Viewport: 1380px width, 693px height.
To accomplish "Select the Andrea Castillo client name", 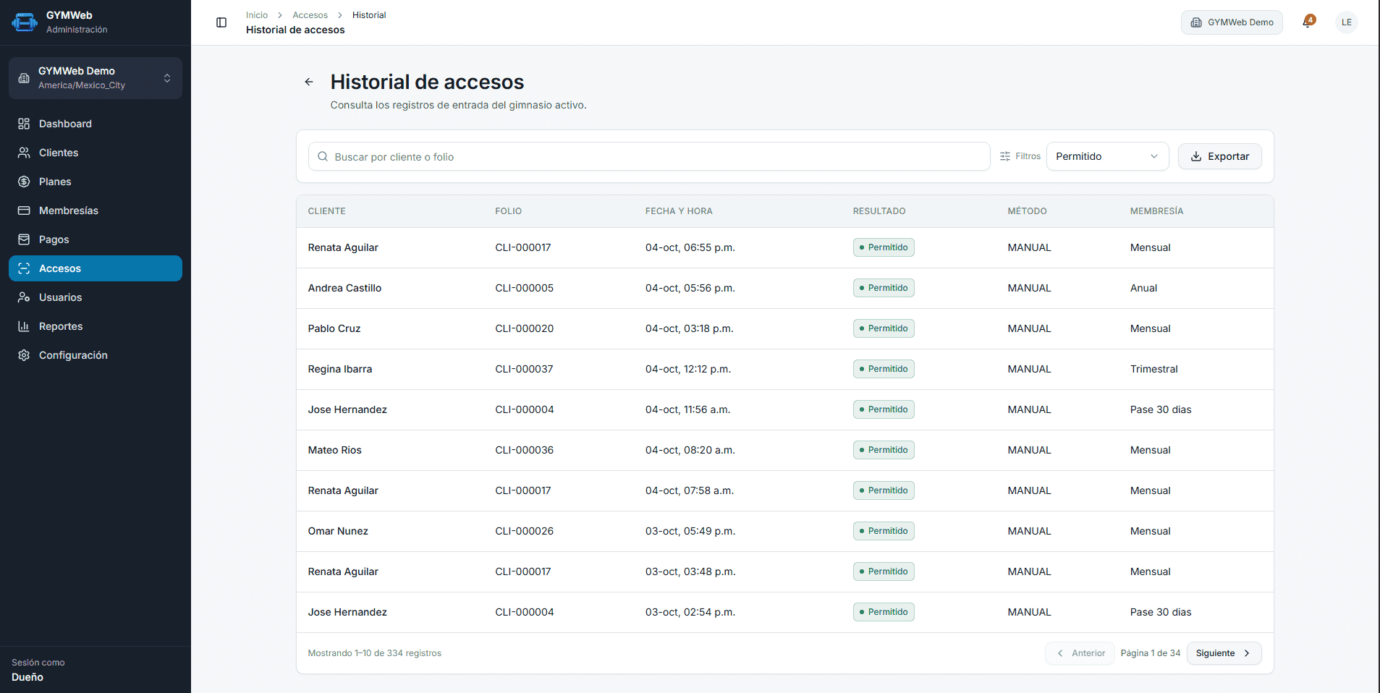I will click(344, 288).
